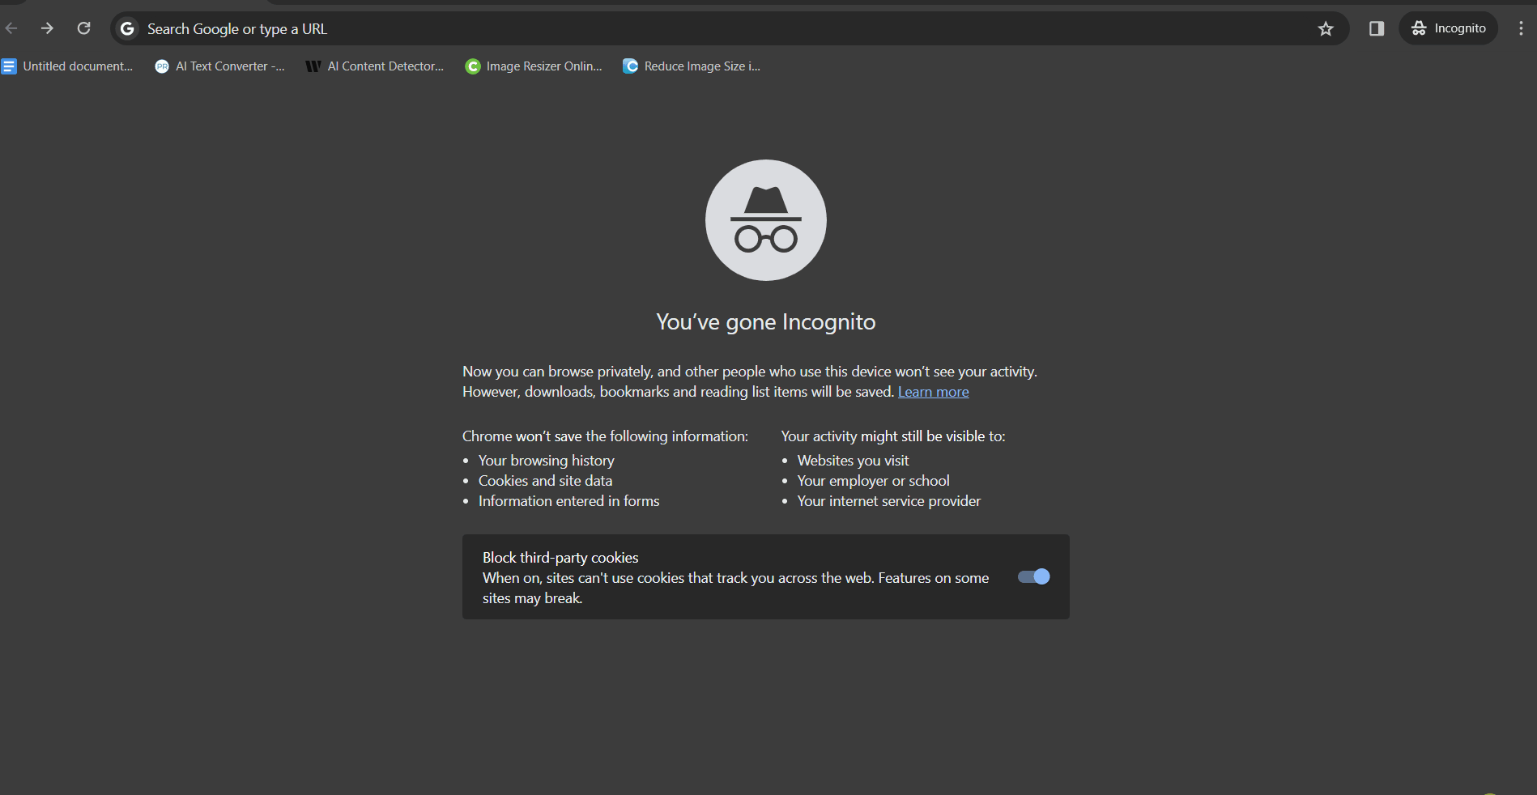Reload the current page

pyautogui.click(x=83, y=28)
